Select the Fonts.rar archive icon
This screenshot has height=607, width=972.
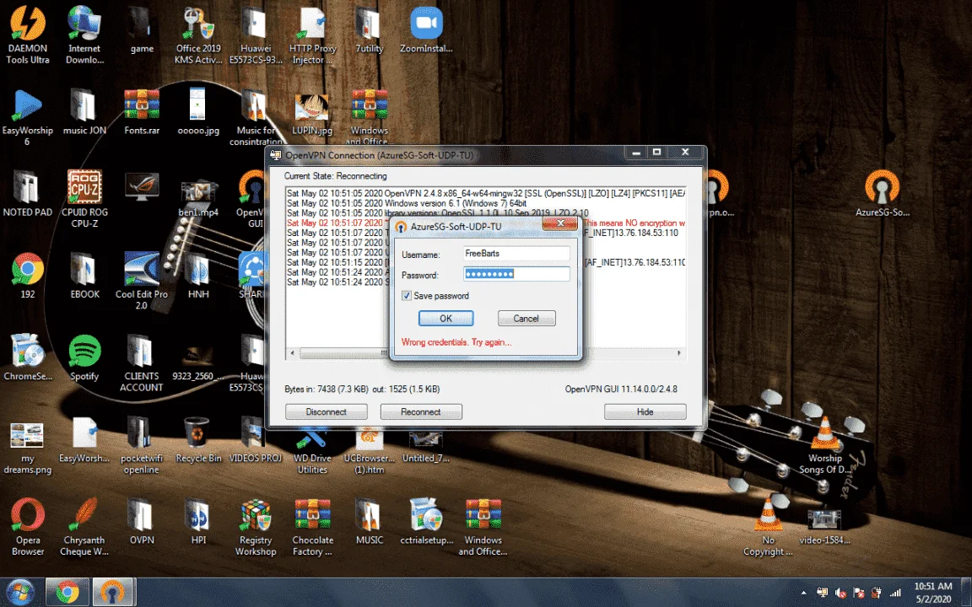coord(142,111)
